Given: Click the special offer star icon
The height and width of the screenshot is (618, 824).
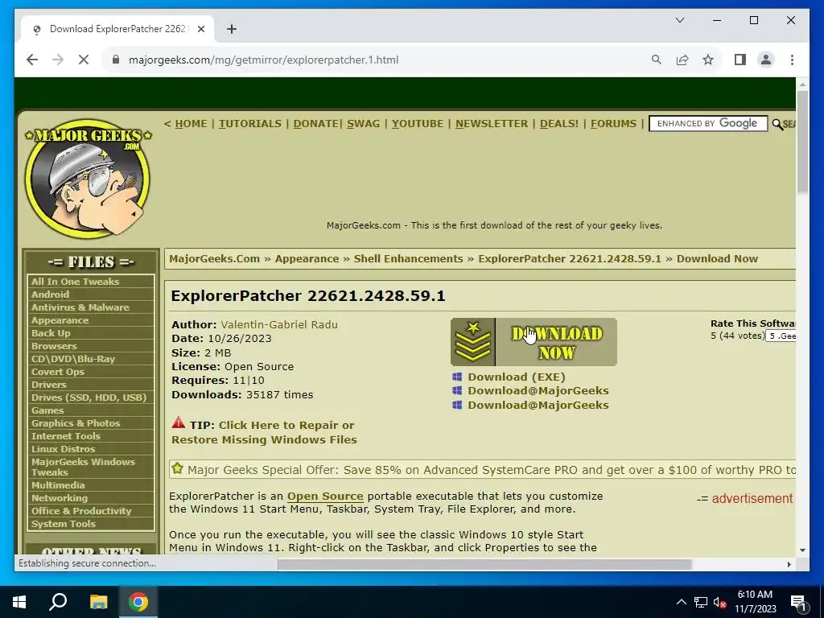Looking at the screenshot, I should 178,468.
